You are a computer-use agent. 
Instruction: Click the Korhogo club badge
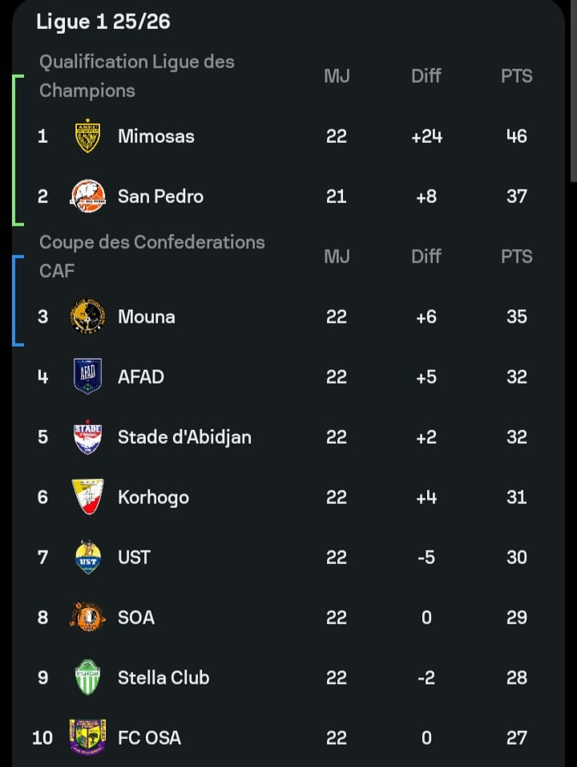87,497
